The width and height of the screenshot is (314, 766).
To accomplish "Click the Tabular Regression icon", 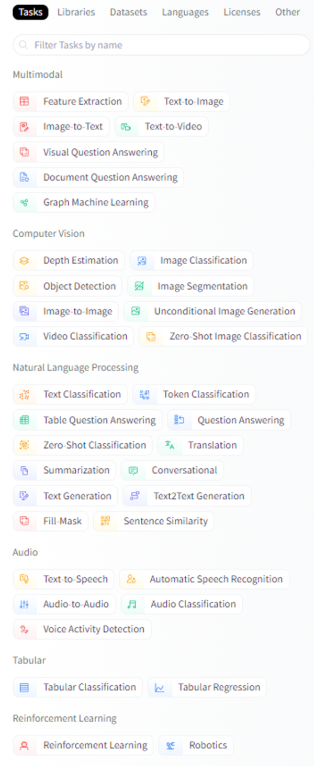I will [161, 687].
